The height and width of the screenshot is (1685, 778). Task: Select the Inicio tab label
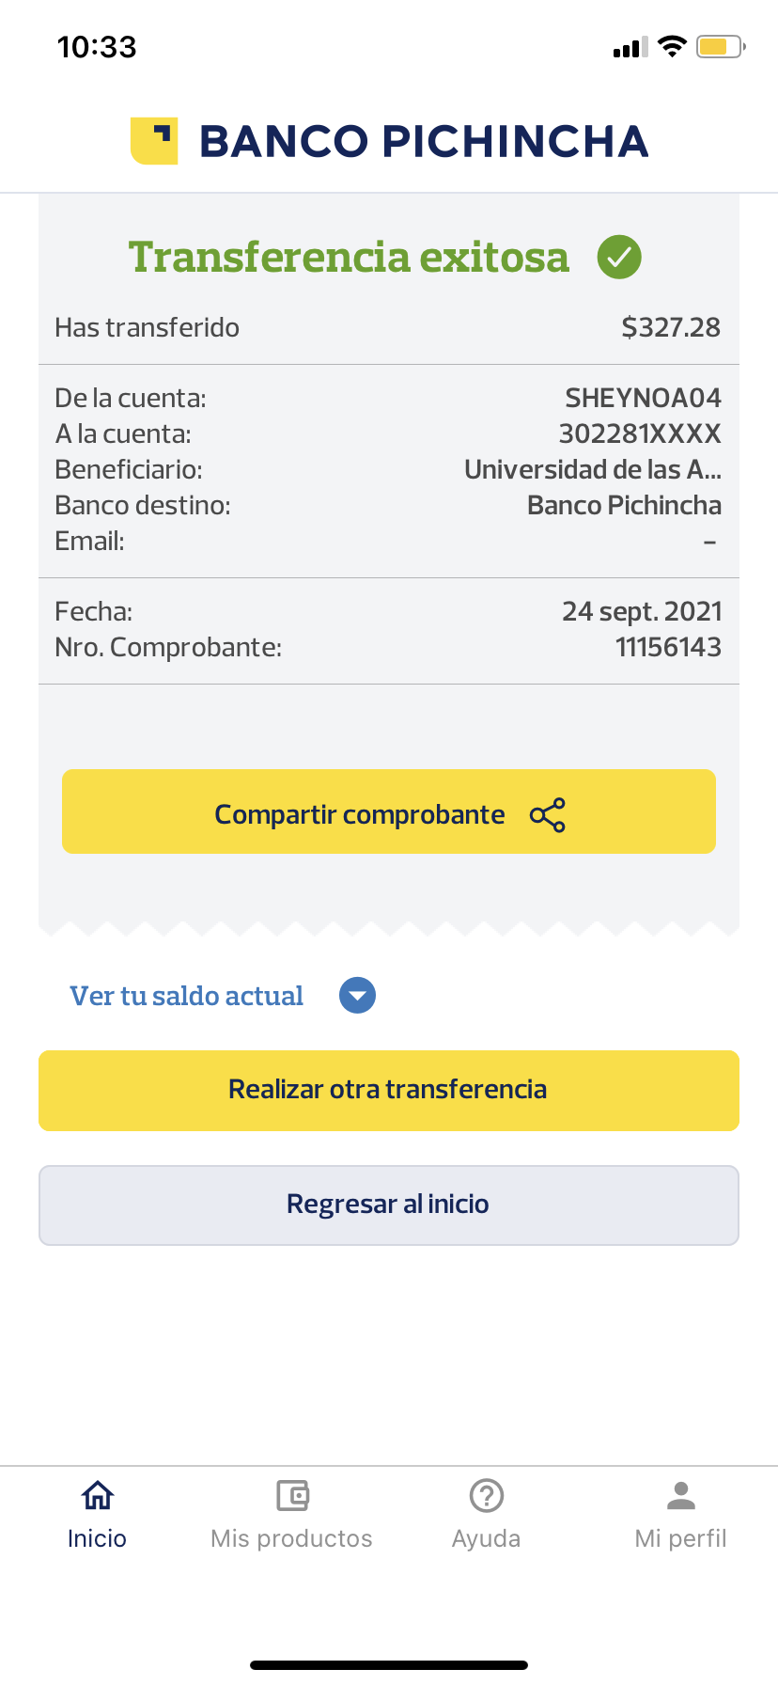pyautogui.click(x=97, y=1538)
